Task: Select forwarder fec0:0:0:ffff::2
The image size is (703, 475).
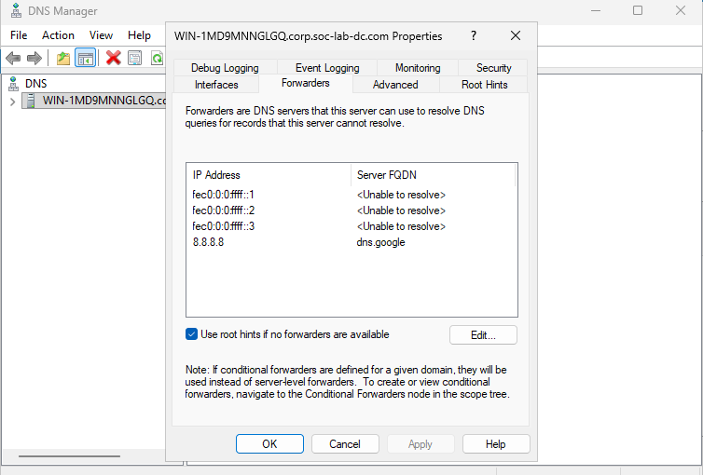Action: (223, 210)
